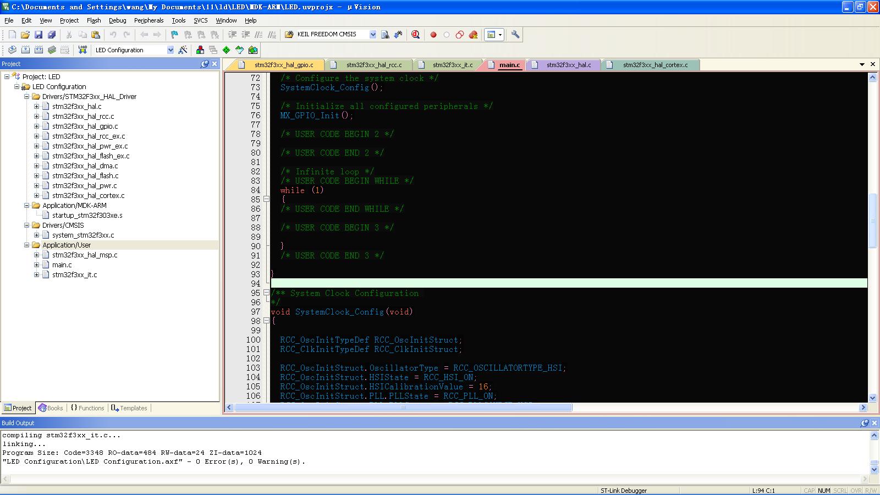
Task: Select startup_stm32f303xe.s in project tree
Action: [x=87, y=215]
